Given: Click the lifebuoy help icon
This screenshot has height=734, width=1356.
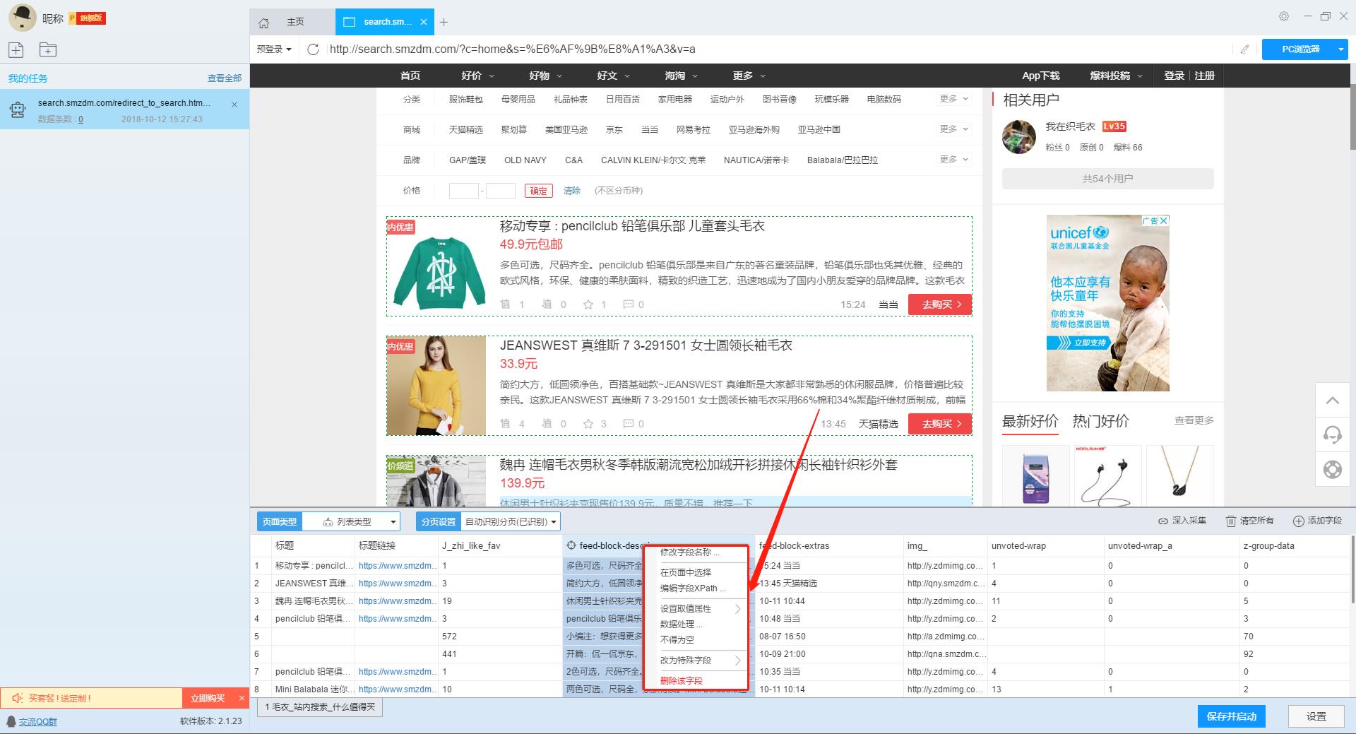Looking at the screenshot, I should 1333,469.
